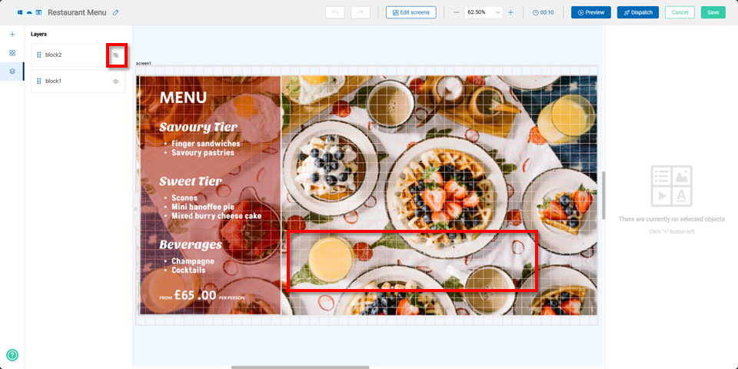Click the green help question mark icon
738x369 pixels.
(x=12, y=355)
